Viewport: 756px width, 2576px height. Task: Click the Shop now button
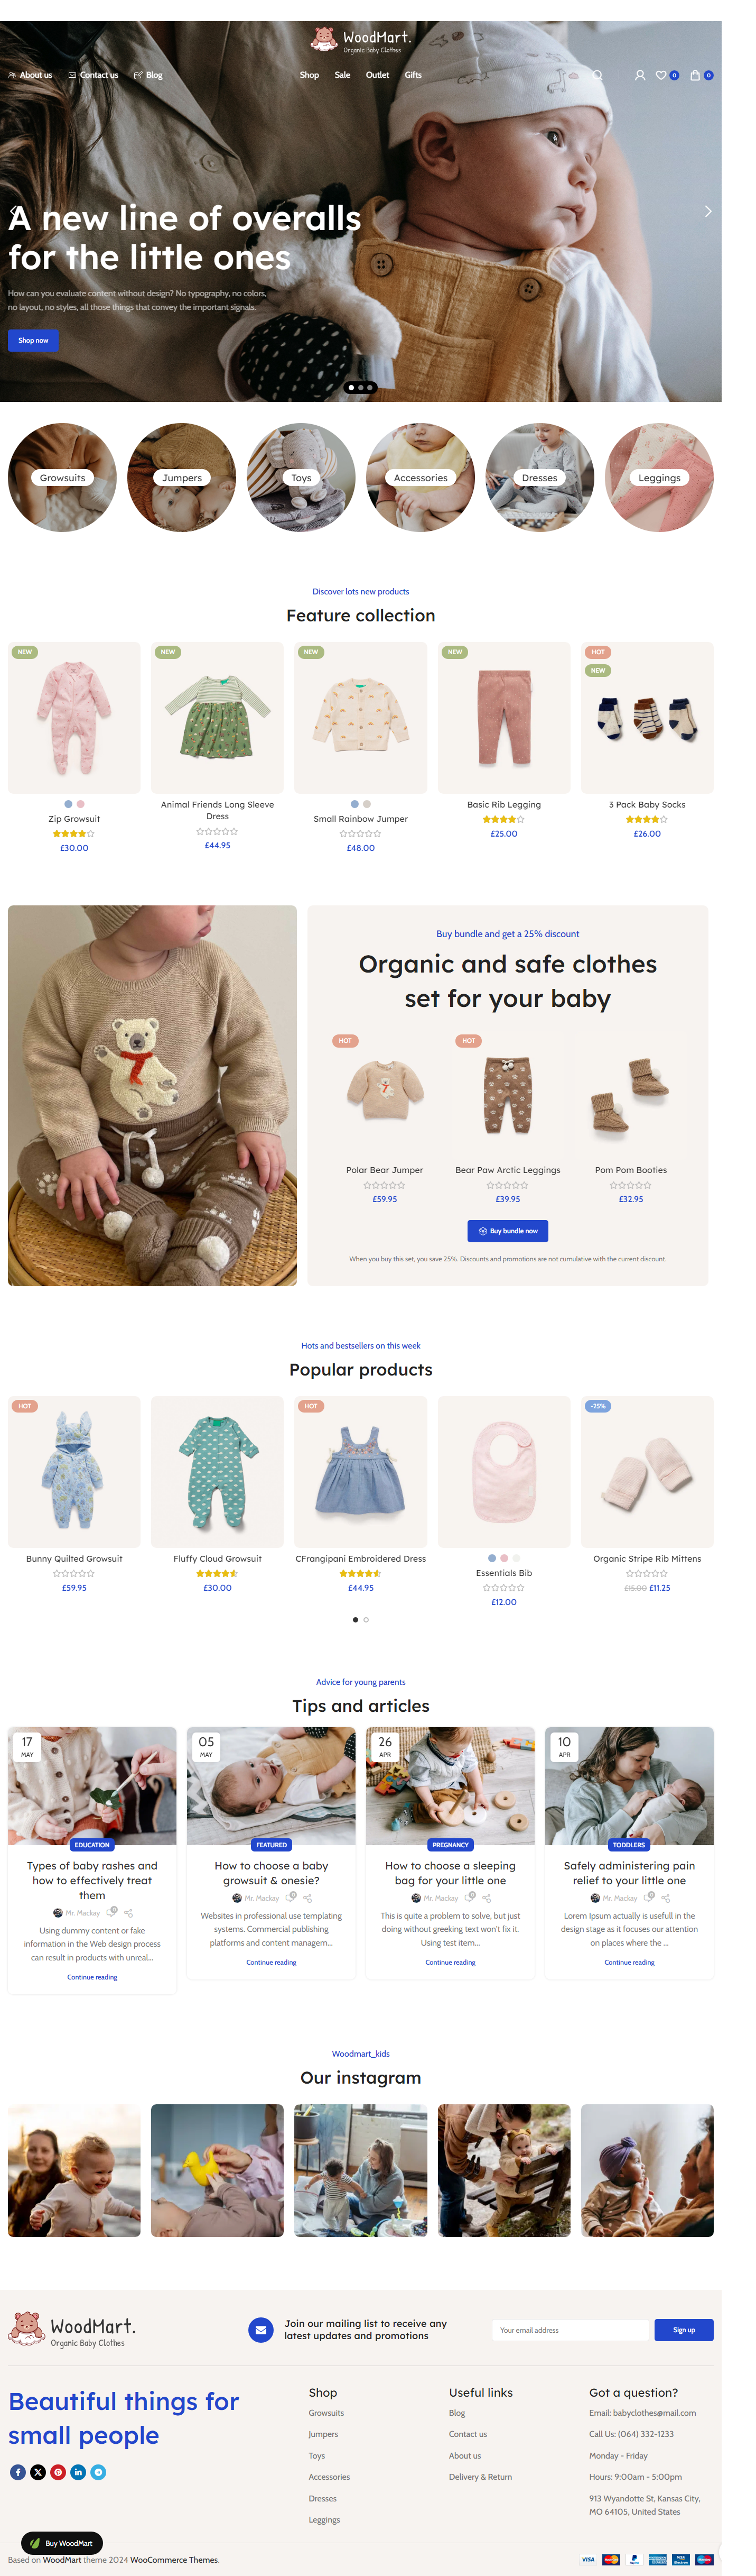(x=33, y=340)
